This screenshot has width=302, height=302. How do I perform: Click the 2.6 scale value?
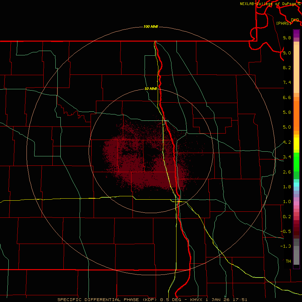(x=287, y=172)
